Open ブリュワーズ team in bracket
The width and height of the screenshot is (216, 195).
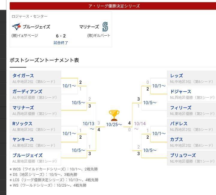(183, 155)
